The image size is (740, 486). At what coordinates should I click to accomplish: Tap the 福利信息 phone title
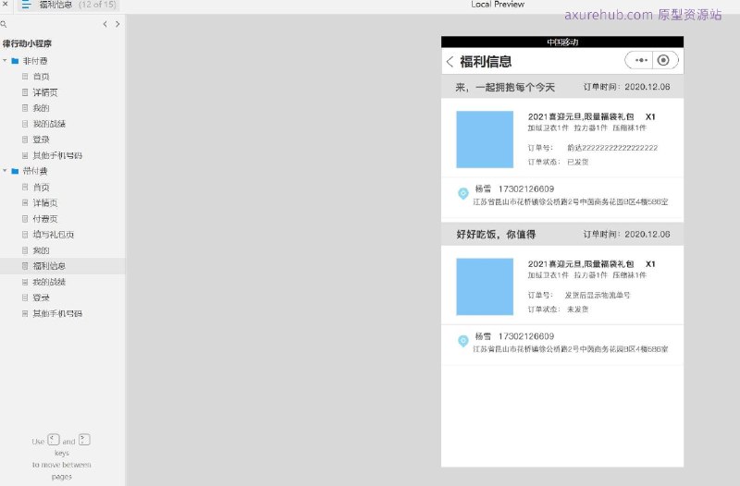(x=486, y=62)
